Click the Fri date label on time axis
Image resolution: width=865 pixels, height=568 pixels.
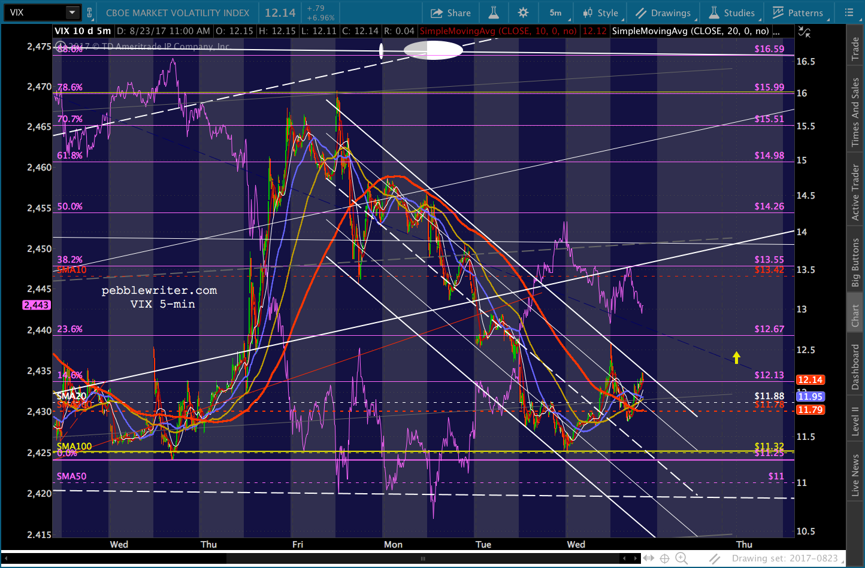[x=298, y=544]
